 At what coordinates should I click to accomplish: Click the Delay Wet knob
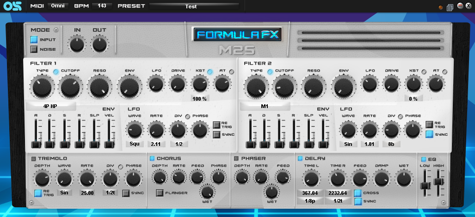point(404,178)
